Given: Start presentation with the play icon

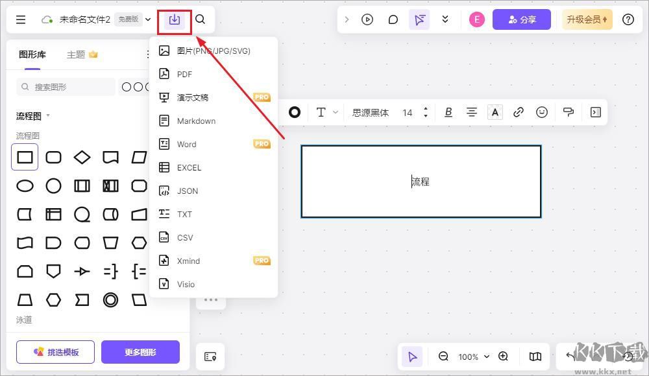Looking at the screenshot, I should (367, 19).
